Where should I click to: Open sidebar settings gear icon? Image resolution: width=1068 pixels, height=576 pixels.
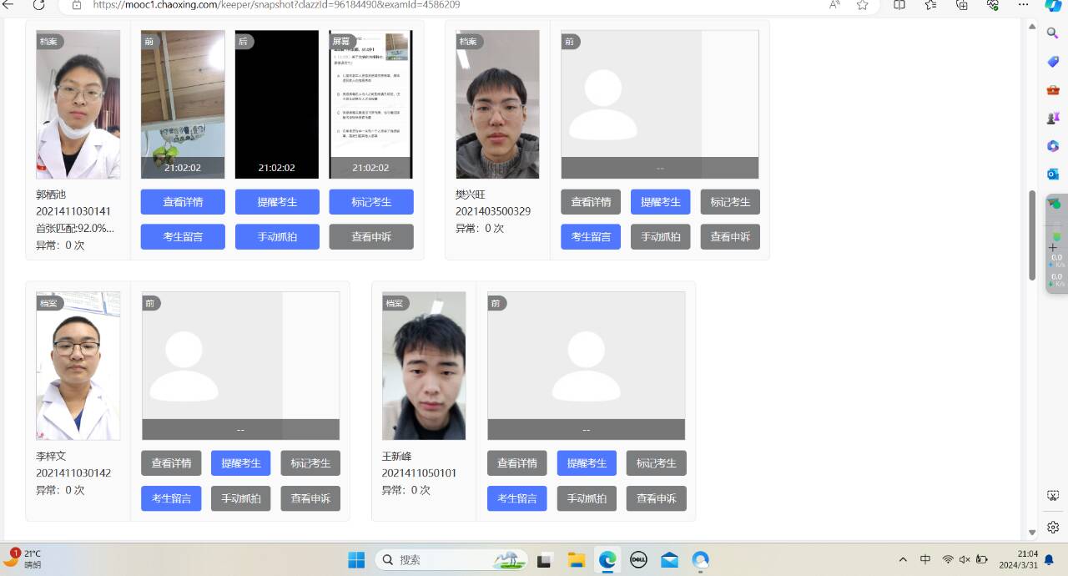coord(1053,528)
